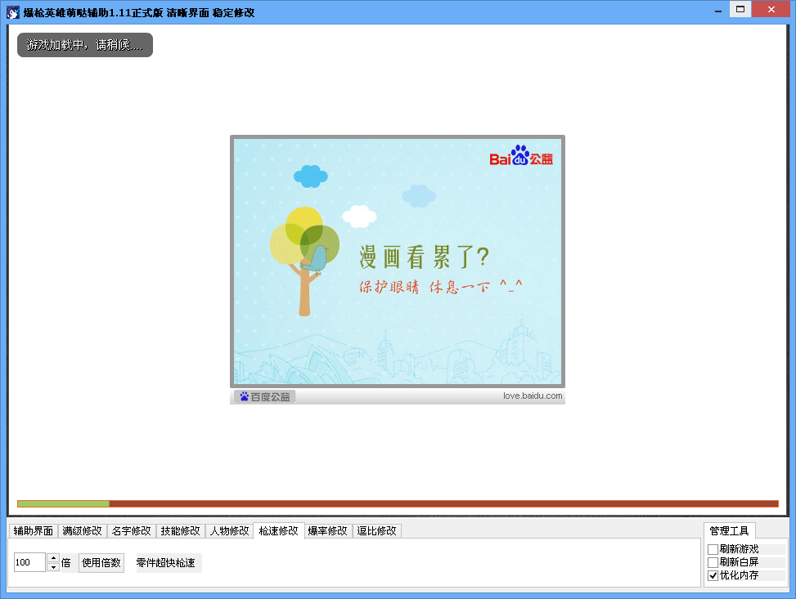Minimize the window
Image resolution: width=796 pixels, height=599 pixels.
[717, 10]
